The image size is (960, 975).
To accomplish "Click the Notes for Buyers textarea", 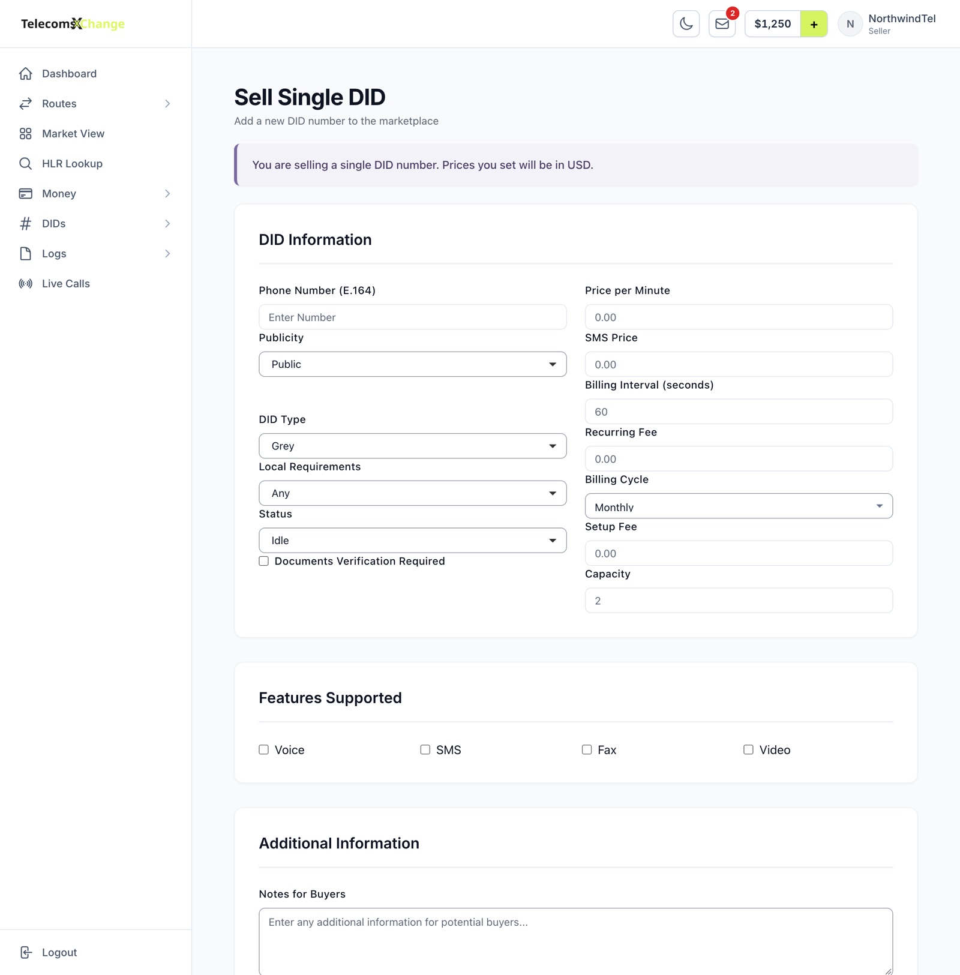I will pyautogui.click(x=576, y=941).
